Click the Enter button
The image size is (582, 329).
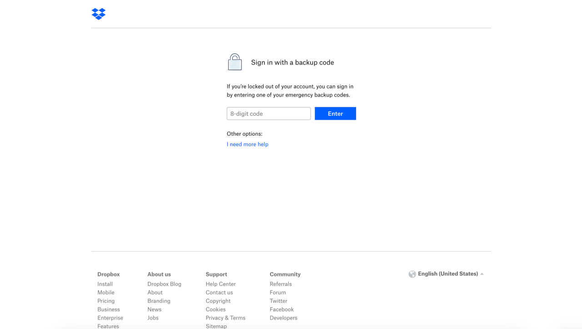(x=335, y=113)
